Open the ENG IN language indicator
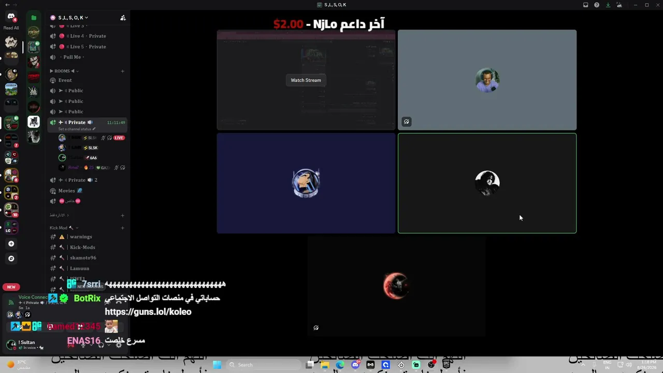This screenshot has width=663, height=373. (607, 365)
